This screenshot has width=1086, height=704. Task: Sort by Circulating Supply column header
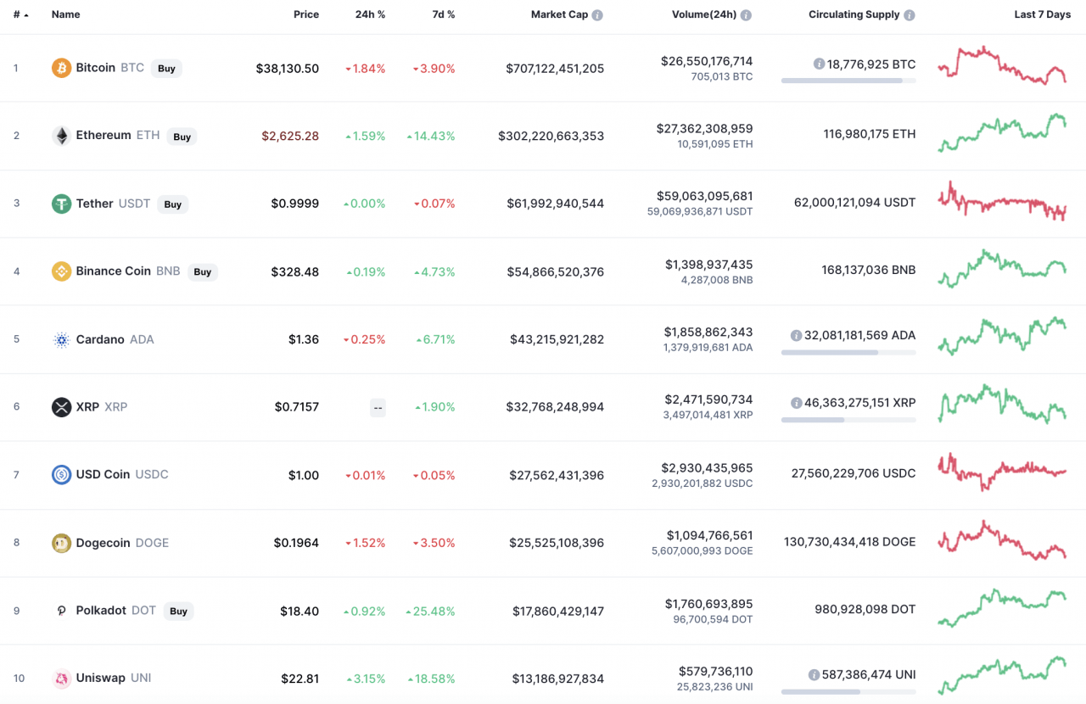[x=854, y=14]
